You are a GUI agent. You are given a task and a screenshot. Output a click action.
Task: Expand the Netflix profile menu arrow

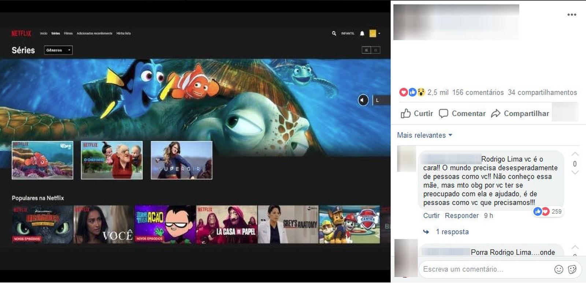coord(379,33)
